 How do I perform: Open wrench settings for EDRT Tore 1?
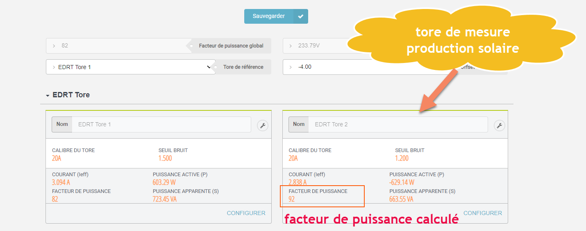click(x=263, y=126)
